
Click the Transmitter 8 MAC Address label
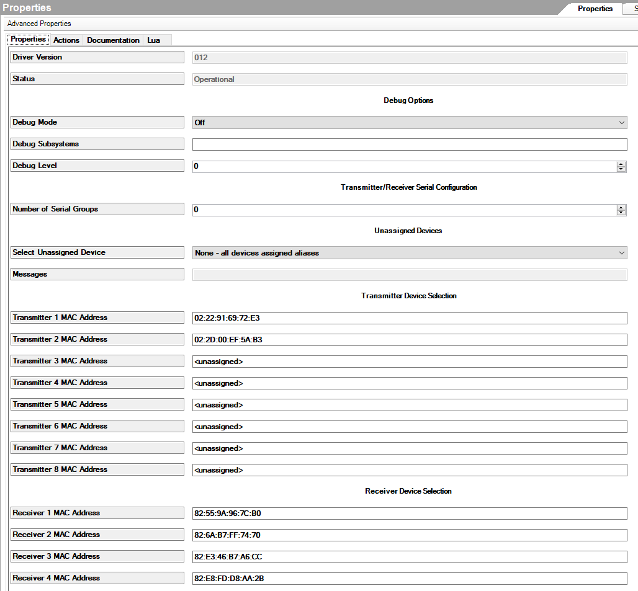tap(97, 469)
